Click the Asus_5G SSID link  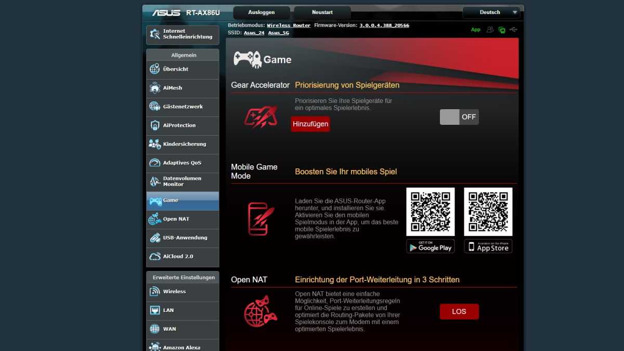click(x=278, y=33)
